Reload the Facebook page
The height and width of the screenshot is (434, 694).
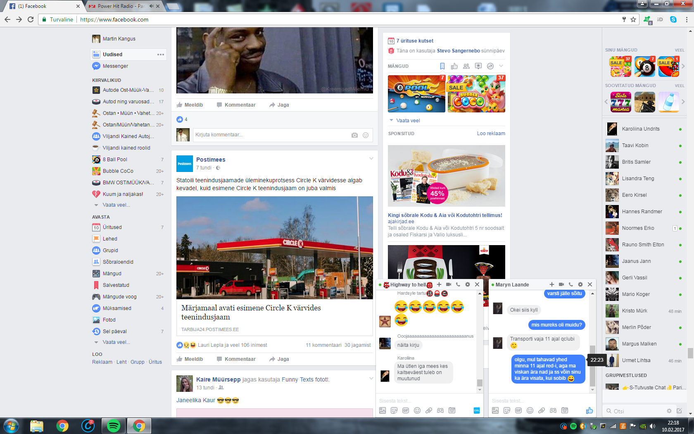[31, 19]
